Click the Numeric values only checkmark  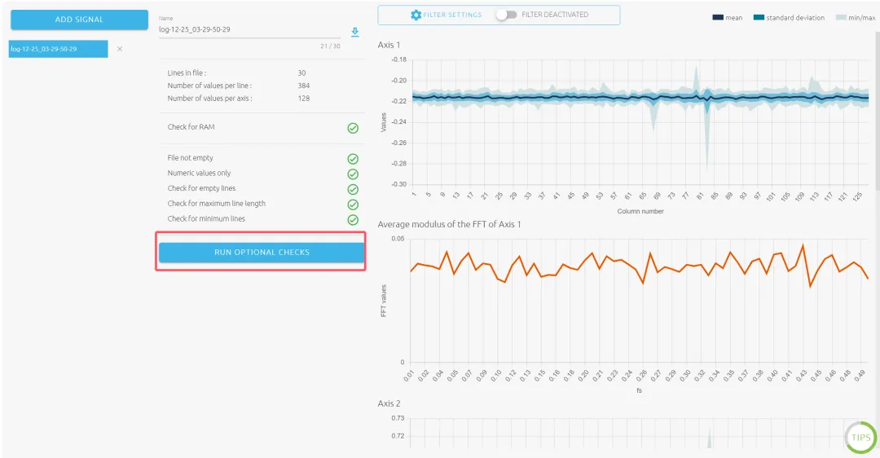[x=353, y=174]
